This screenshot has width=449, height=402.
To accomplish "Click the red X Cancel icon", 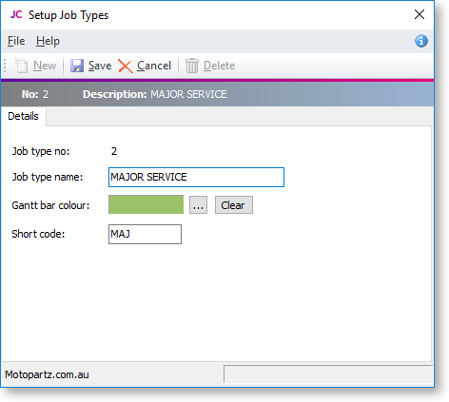I will click(x=126, y=66).
